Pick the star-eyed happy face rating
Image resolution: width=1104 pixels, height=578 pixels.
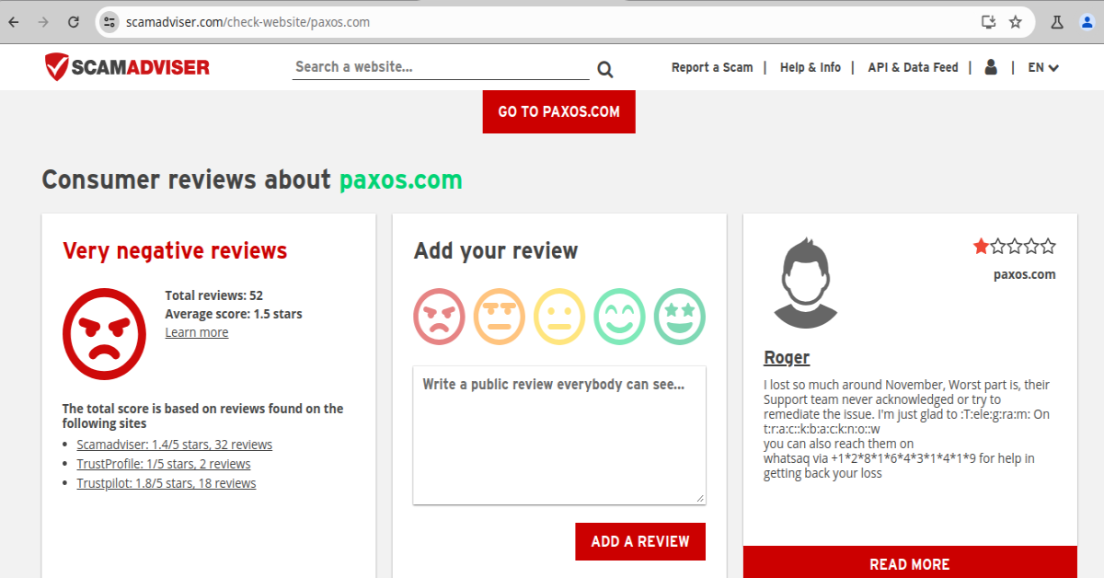tap(679, 316)
